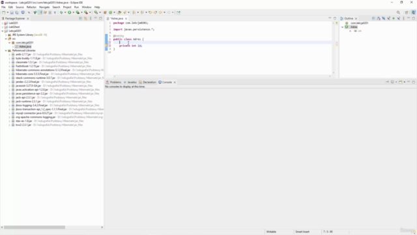
Task: Expand hibernate-core-5.5.5.Final.jar node
Action: pyautogui.click(x=10, y=74)
